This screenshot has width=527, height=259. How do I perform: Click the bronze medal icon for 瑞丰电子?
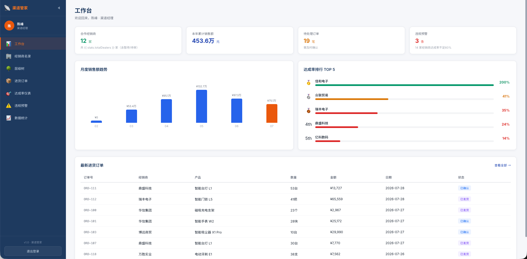point(309,110)
